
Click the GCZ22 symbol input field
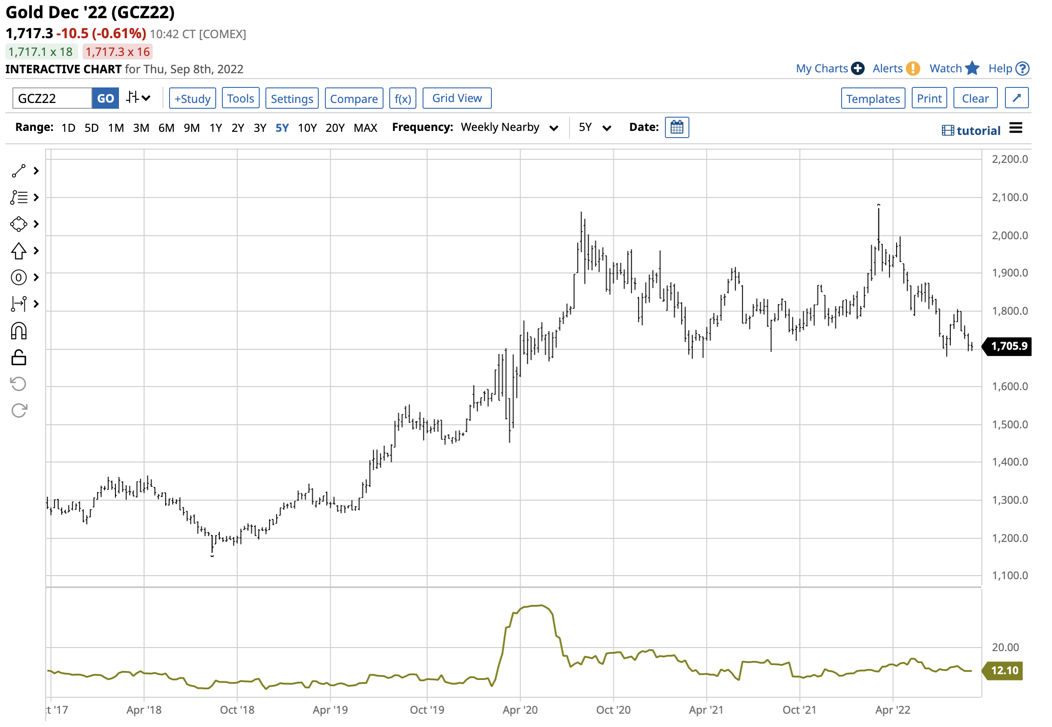tap(52, 99)
